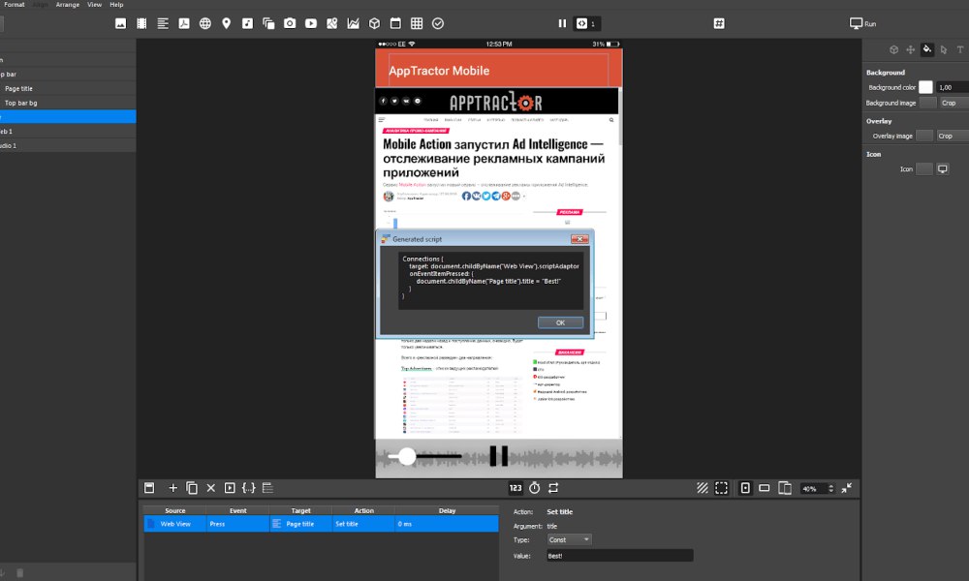Open the 3D cube properties tab

[893, 49]
